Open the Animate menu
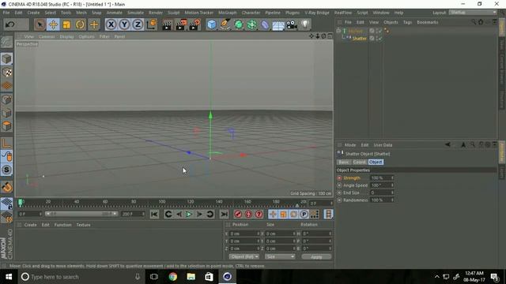 tap(114, 13)
